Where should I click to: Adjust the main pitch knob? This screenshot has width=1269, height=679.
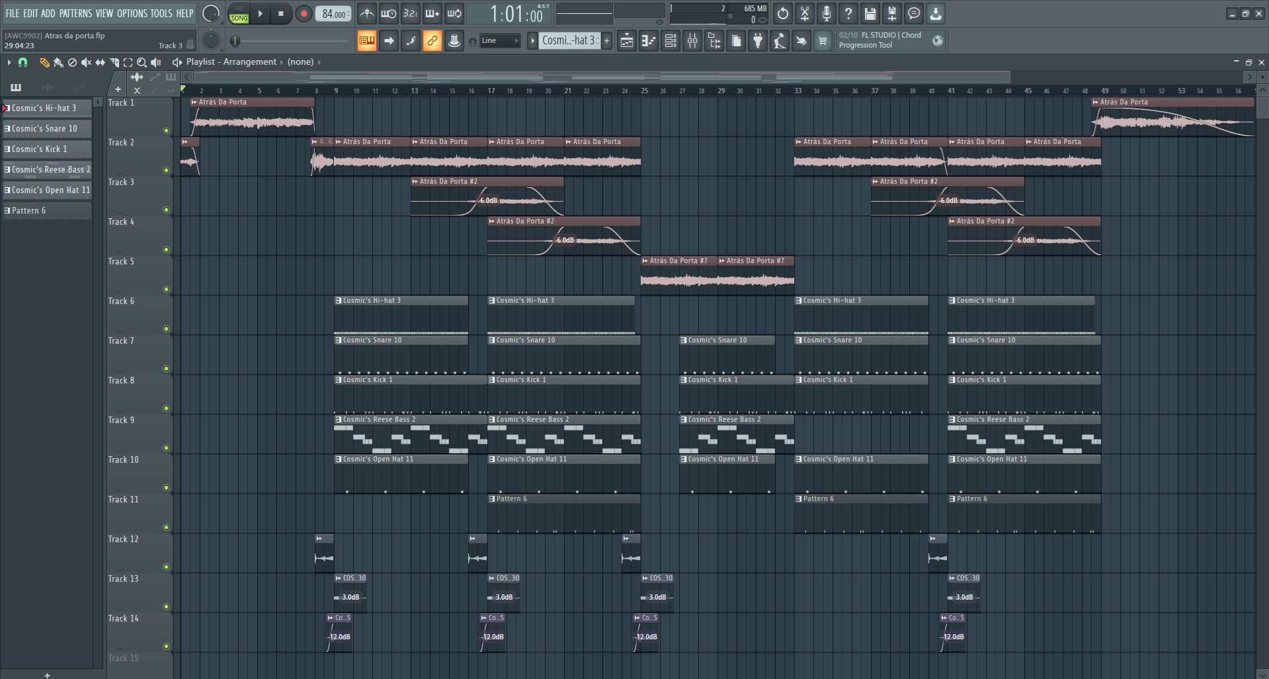(x=211, y=40)
